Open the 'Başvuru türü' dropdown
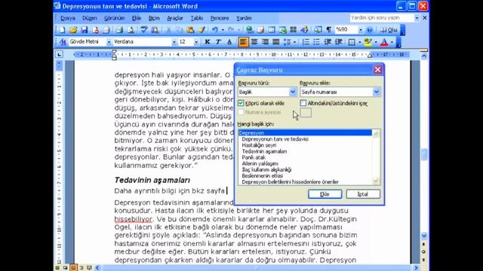This screenshot has height=271, width=483. tap(292, 92)
